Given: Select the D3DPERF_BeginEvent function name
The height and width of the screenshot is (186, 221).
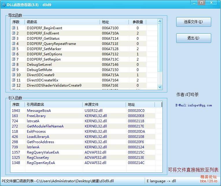Looking at the screenshot, I should tap(44, 28).
